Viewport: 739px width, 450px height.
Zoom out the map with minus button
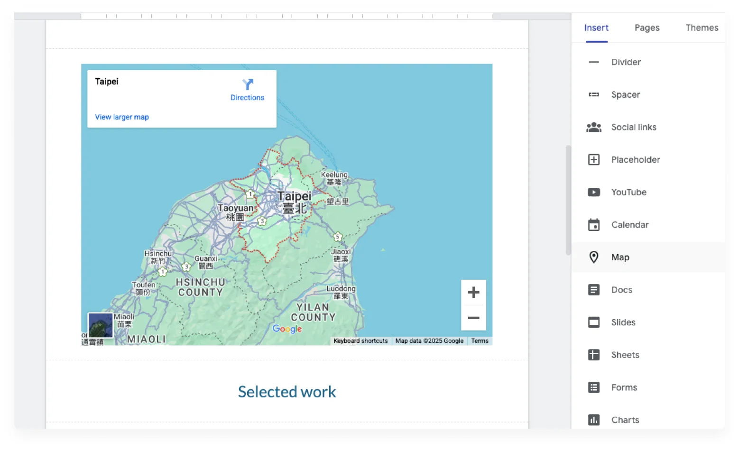coord(473,318)
